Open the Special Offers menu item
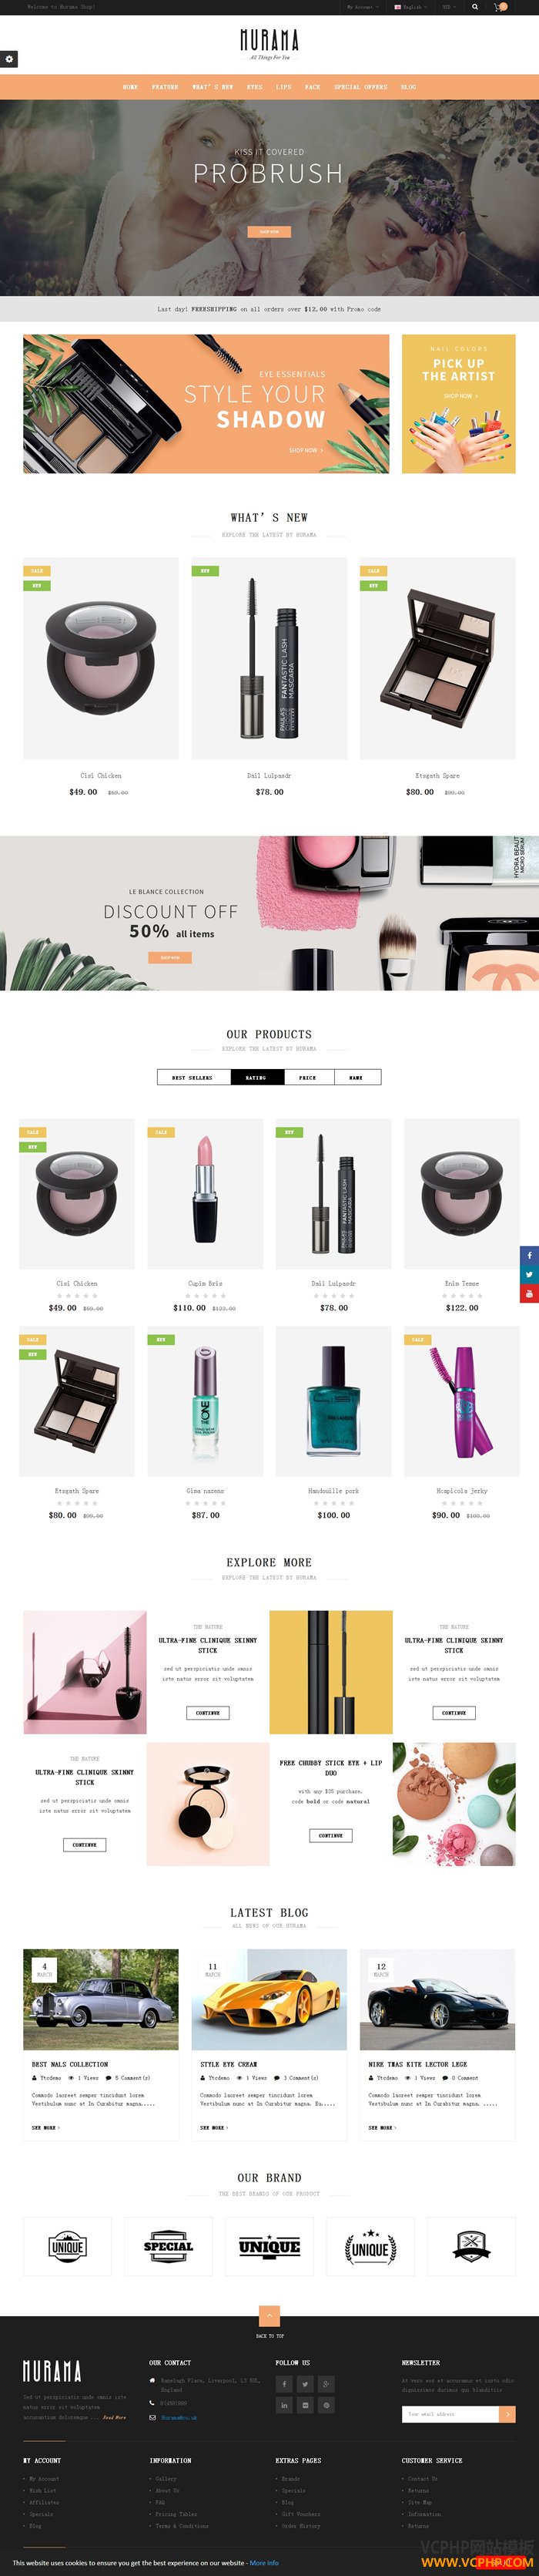 [360, 87]
